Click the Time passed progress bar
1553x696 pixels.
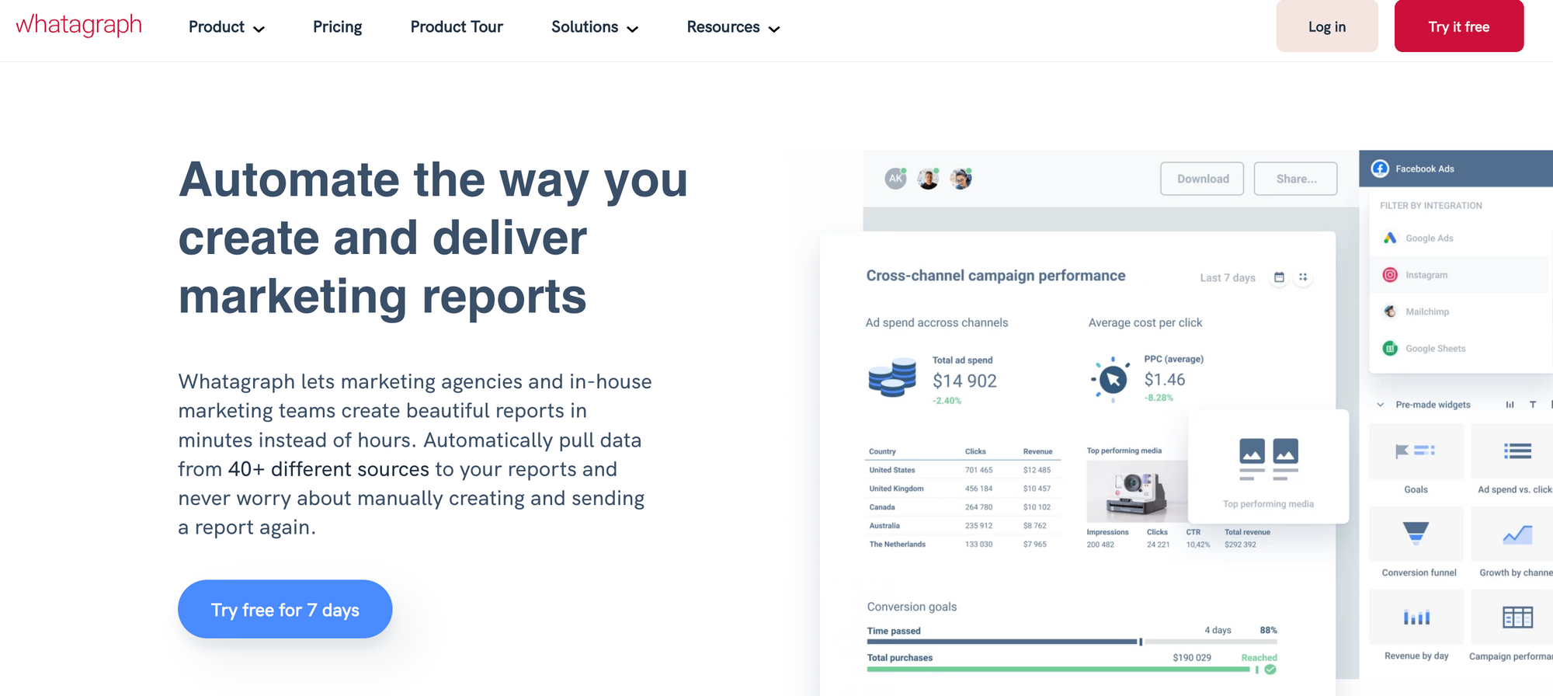click(1072, 642)
